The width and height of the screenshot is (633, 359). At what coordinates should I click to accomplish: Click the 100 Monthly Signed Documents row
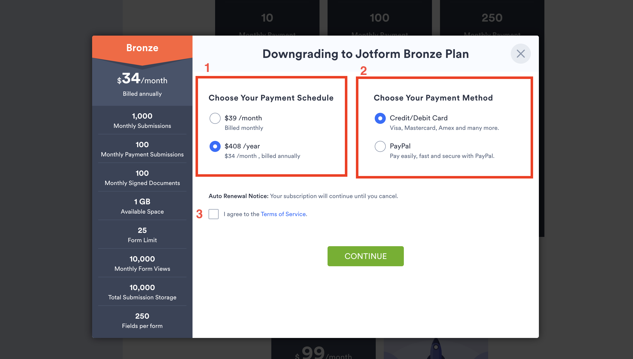pyautogui.click(x=142, y=178)
